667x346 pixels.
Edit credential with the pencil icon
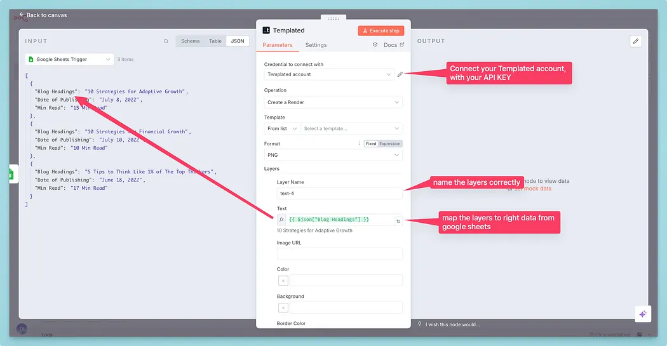400,74
